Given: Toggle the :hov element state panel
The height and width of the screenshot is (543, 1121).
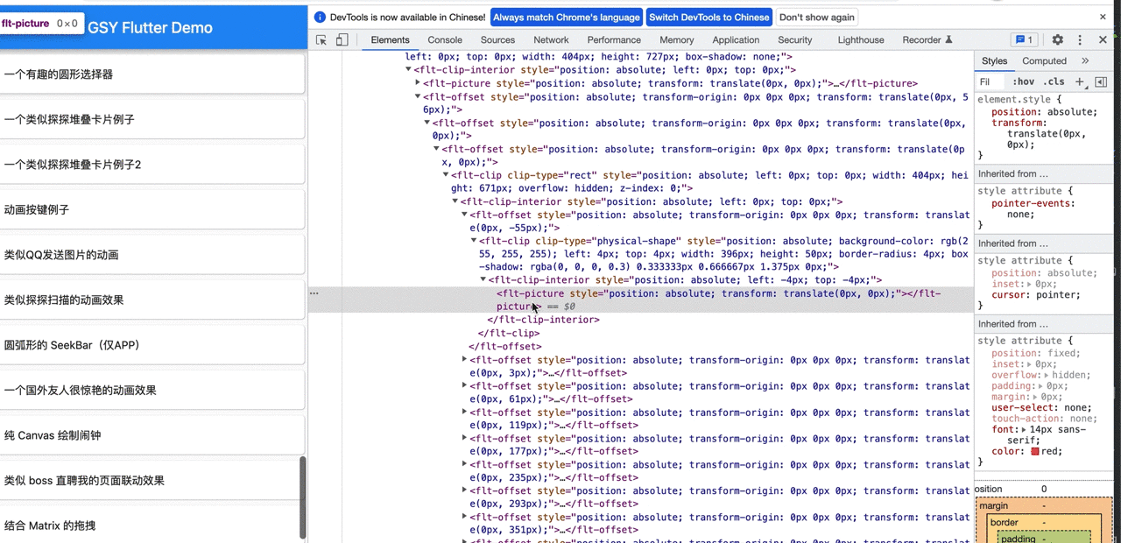Looking at the screenshot, I should point(1023,81).
